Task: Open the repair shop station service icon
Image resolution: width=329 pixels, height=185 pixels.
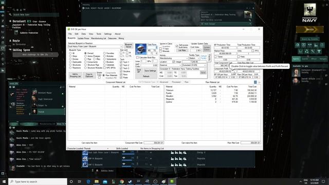Action: pos(313,51)
